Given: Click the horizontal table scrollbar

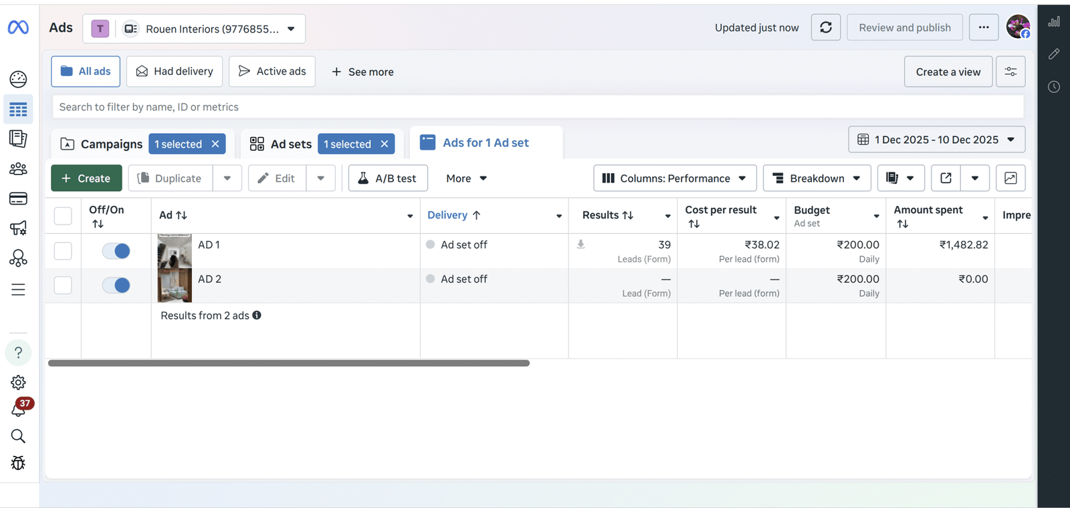Looking at the screenshot, I should 289,363.
